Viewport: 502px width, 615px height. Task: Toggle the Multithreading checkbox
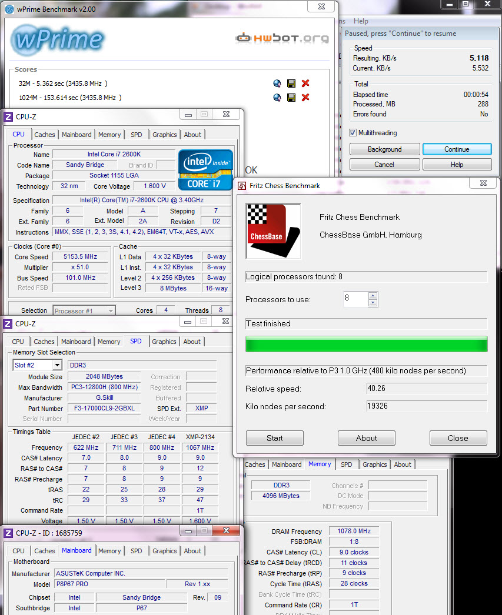353,132
